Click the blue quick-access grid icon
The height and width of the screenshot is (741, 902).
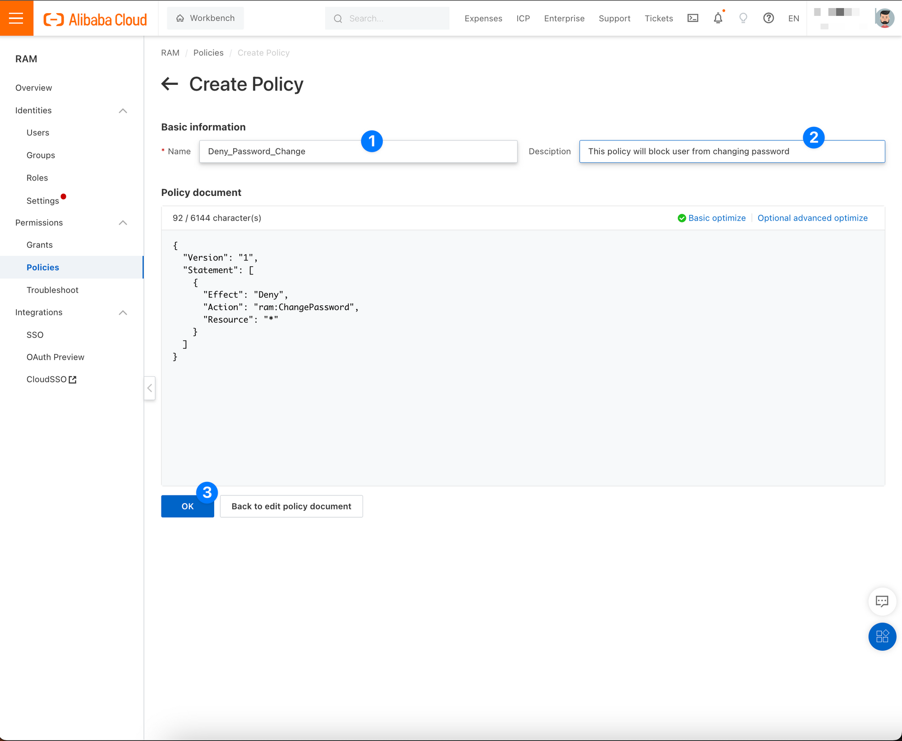coord(882,636)
